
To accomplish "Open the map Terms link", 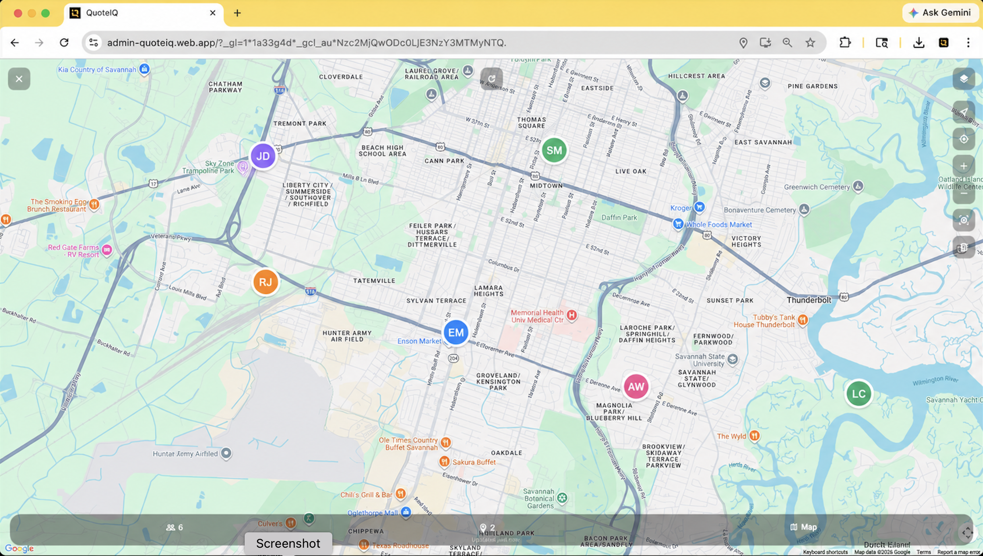I will pos(923,552).
